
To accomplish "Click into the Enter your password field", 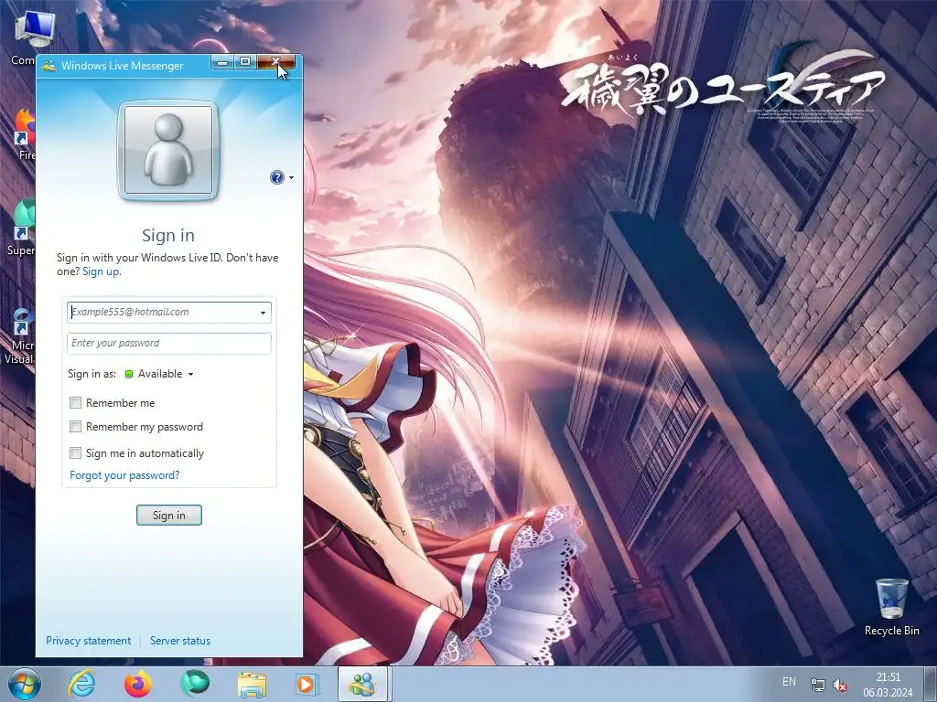I will click(x=169, y=344).
